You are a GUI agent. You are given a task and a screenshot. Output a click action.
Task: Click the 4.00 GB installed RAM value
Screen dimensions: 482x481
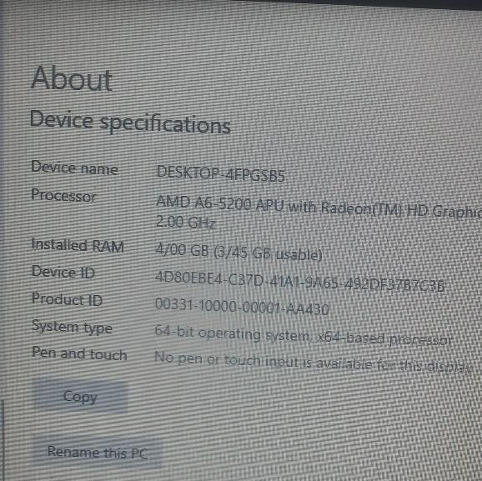point(183,250)
